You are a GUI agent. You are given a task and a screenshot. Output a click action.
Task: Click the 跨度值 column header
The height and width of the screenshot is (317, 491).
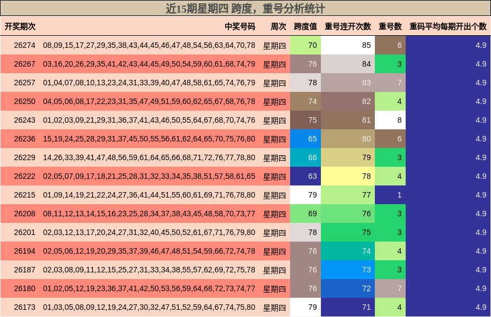tap(305, 26)
